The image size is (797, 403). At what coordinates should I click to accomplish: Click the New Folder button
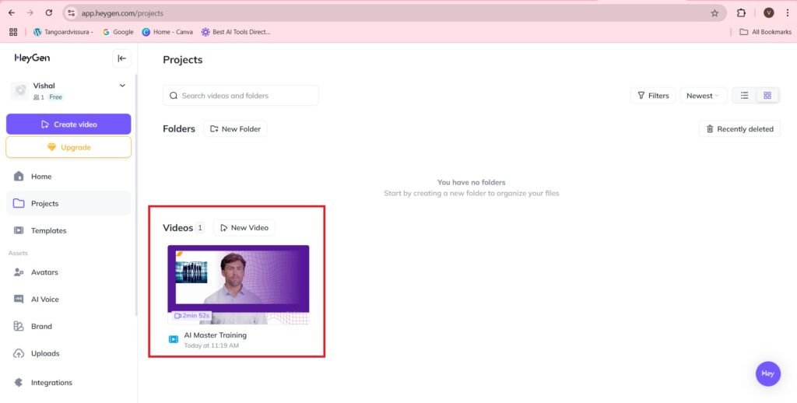(x=235, y=128)
